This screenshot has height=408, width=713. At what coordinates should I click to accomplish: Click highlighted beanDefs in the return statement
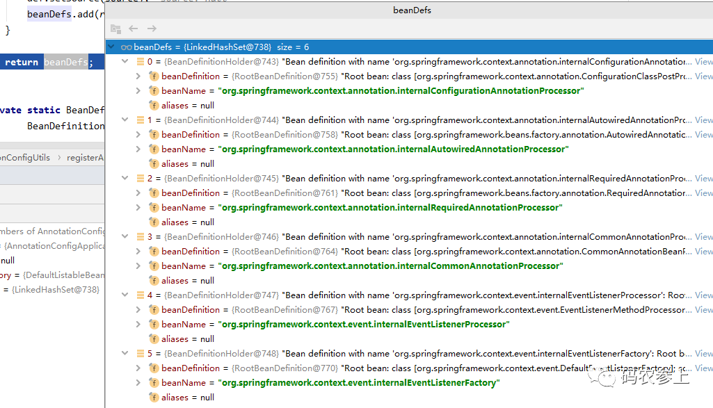(x=66, y=62)
